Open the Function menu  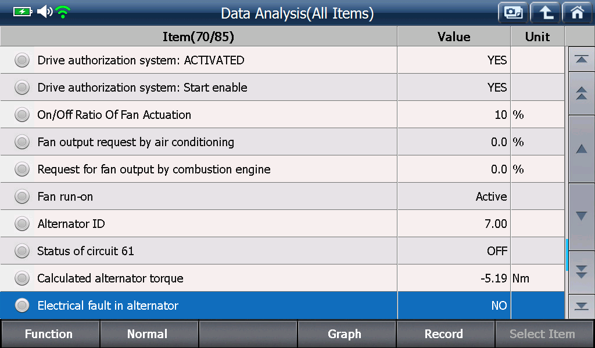49,334
